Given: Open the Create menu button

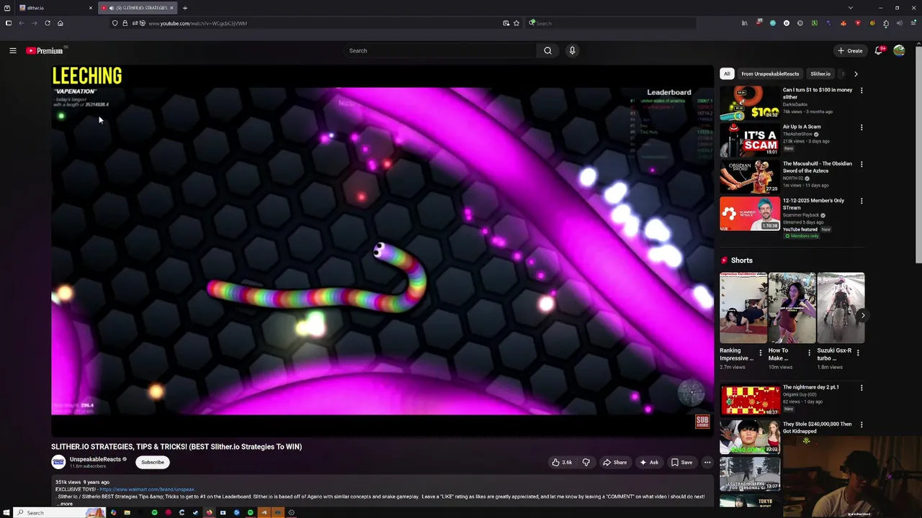Looking at the screenshot, I should tap(850, 50).
